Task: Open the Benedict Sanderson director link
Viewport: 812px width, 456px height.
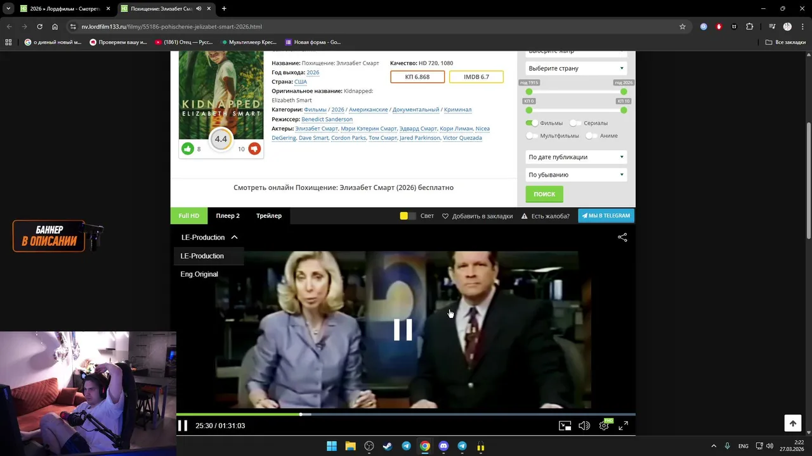Action: tap(327, 119)
